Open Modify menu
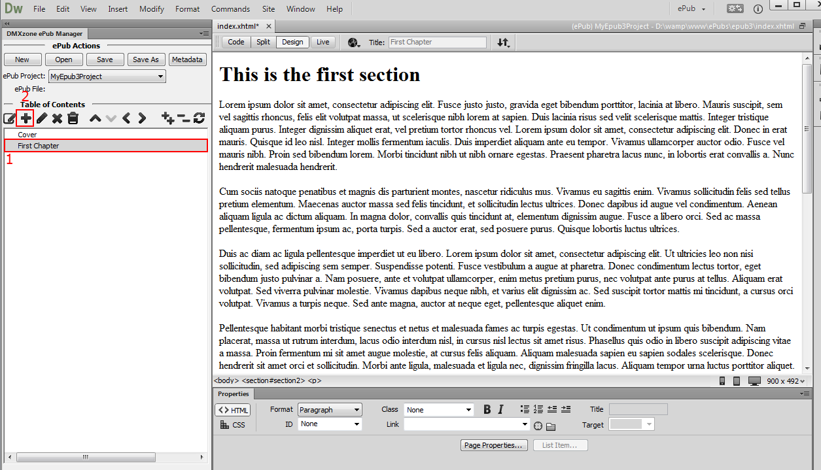The height and width of the screenshot is (470, 821). click(152, 9)
